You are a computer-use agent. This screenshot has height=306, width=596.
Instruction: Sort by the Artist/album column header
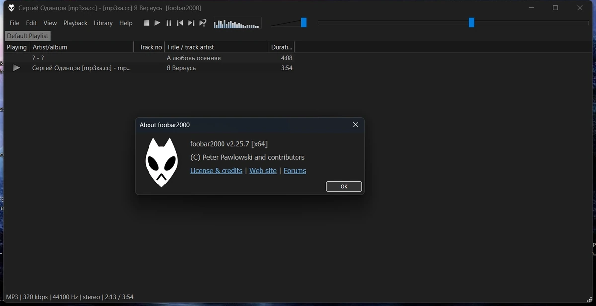[82, 47]
